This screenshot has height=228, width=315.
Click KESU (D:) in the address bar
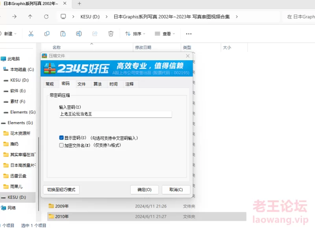tap(90, 17)
